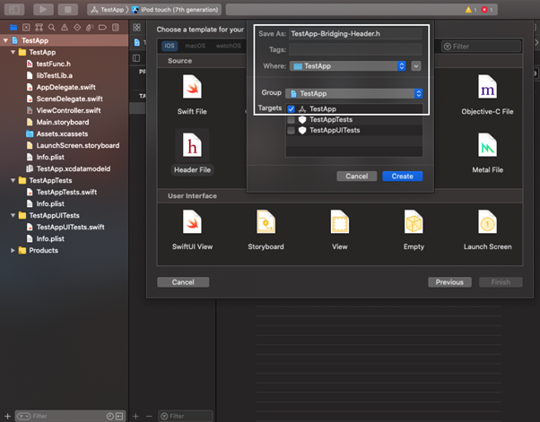Select LaunchScreen.storyboard file
Image resolution: width=540 pixels, height=422 pixels.
click(x=77, y=146)
